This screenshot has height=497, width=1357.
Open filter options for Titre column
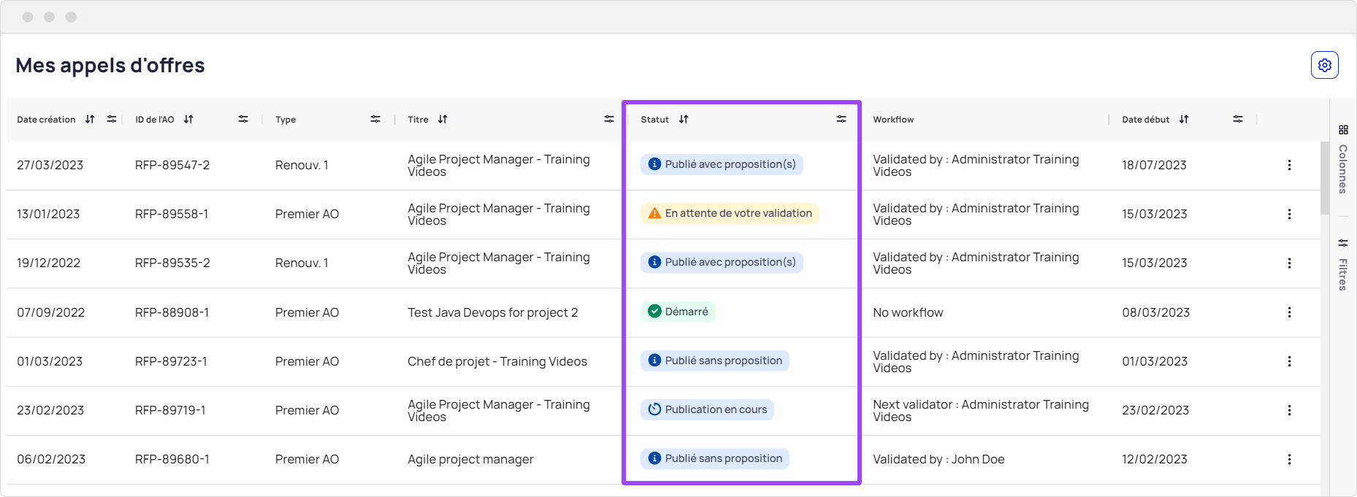(609, 119)
